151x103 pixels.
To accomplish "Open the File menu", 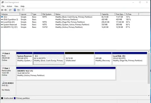I will tap(3, 6).
